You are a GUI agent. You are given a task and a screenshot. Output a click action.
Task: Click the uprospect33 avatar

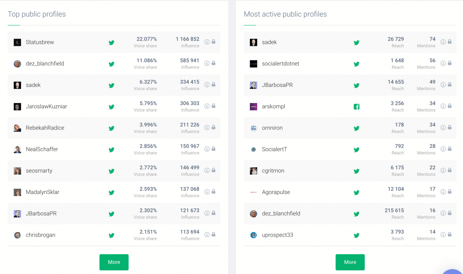point(253,235)
